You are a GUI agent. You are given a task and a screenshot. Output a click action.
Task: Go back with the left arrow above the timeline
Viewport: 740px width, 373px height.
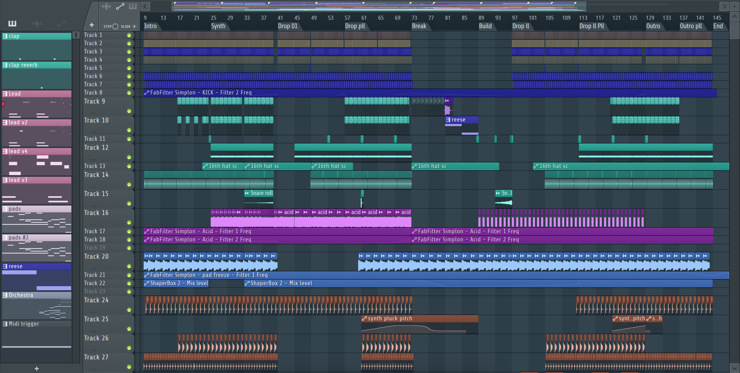[145, 6]
